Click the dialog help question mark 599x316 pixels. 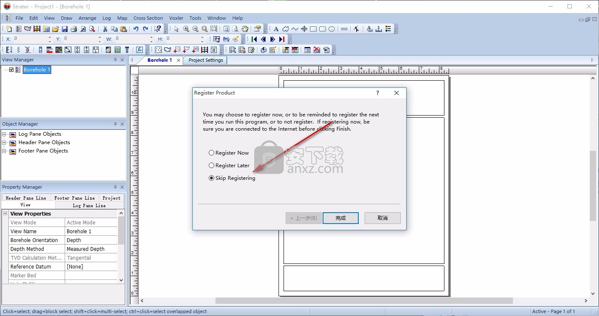(x=378, y=93)
